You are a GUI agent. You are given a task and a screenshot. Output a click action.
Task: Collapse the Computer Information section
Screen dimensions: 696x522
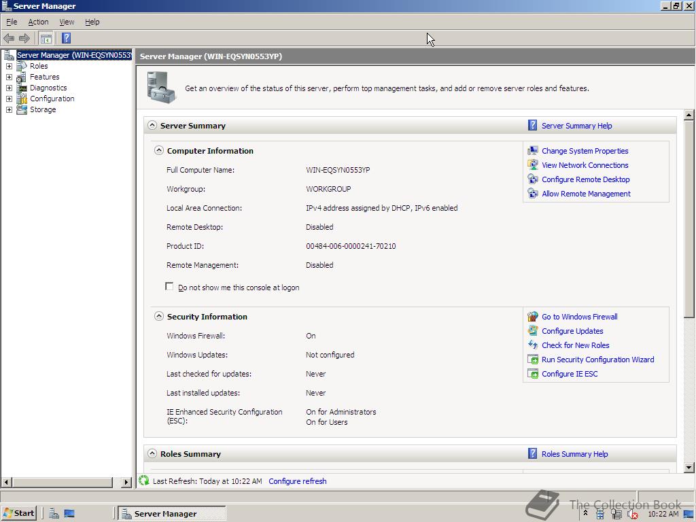pos(159,150)
